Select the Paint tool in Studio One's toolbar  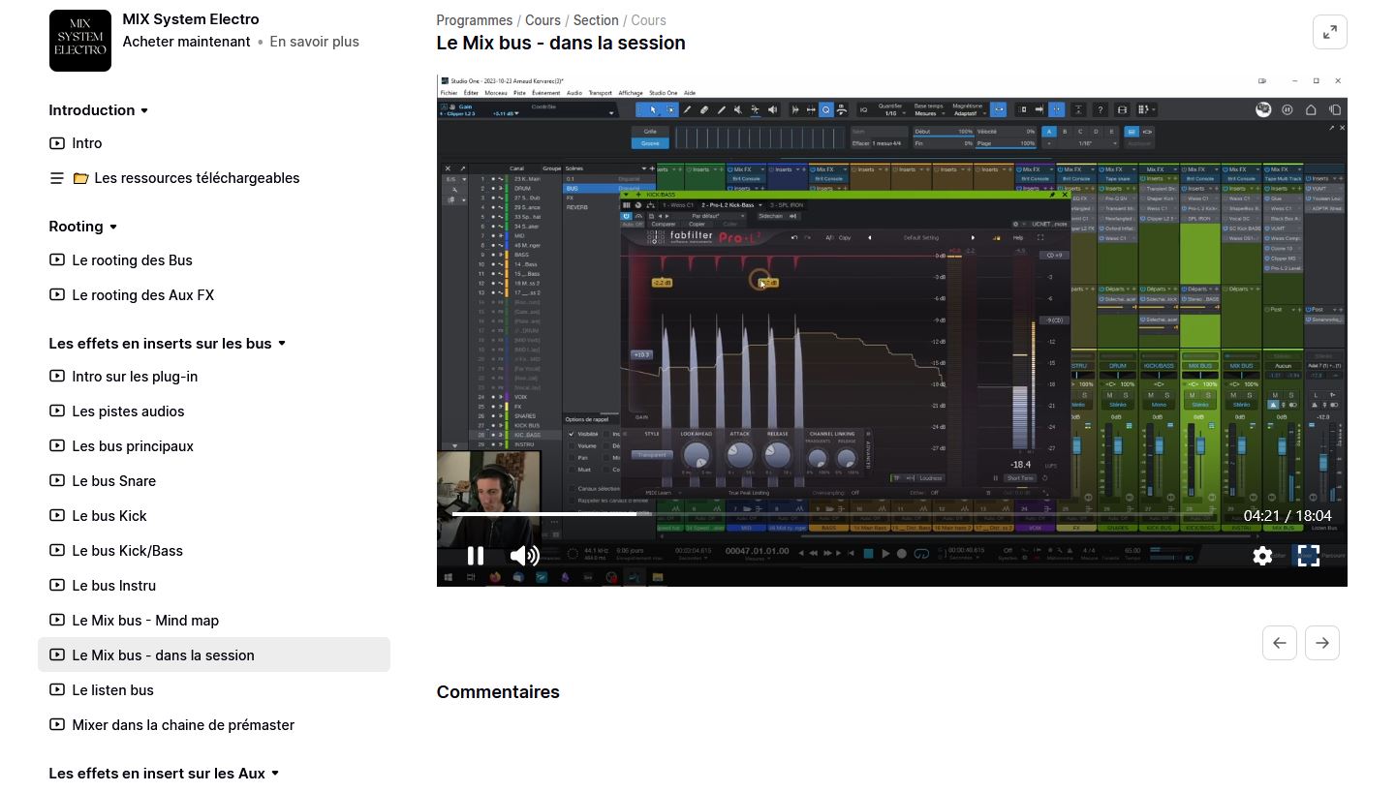point(688,109)
